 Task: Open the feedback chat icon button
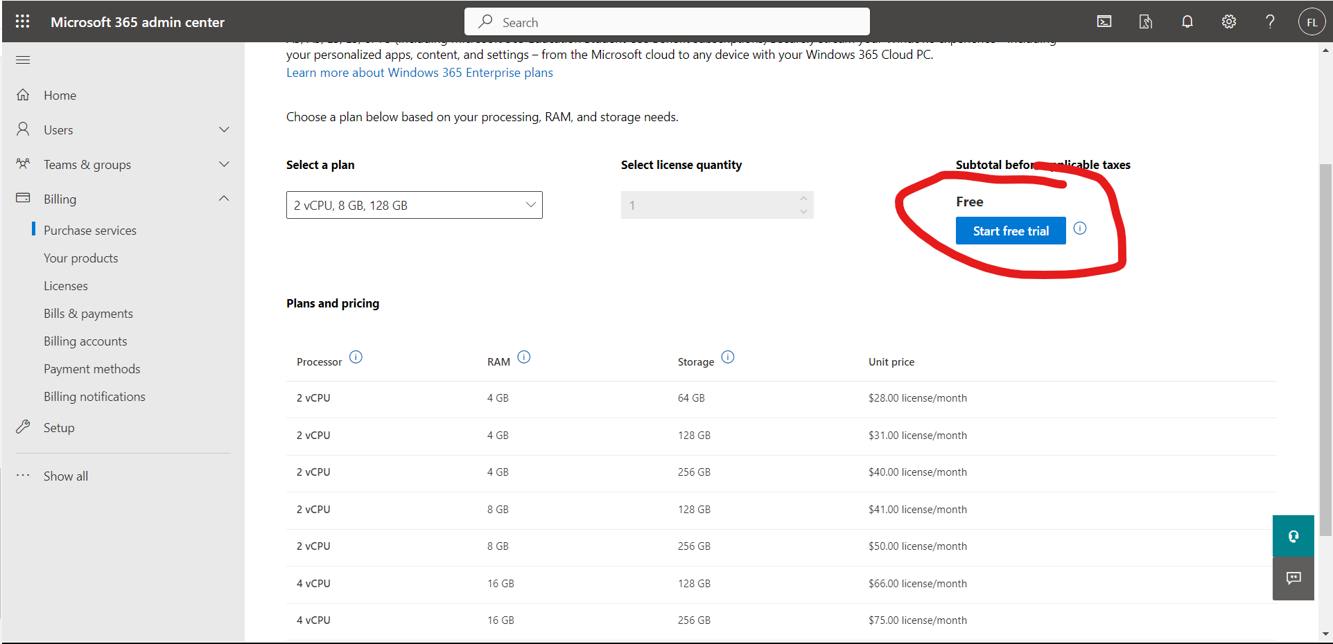pyautogui.click(x=1293, y=578)
